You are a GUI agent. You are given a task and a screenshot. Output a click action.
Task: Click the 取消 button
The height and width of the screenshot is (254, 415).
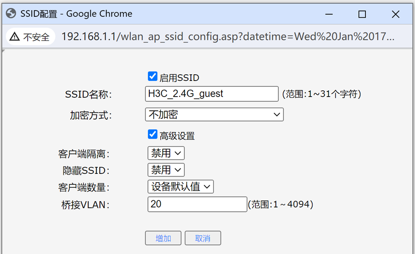pyautogui.click(x=203, y=238)
